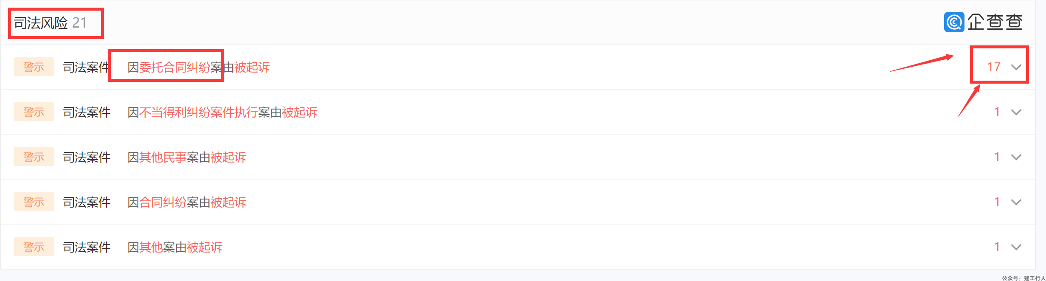Click the 警示 tag on the 其他民事 row

[34, 157]
